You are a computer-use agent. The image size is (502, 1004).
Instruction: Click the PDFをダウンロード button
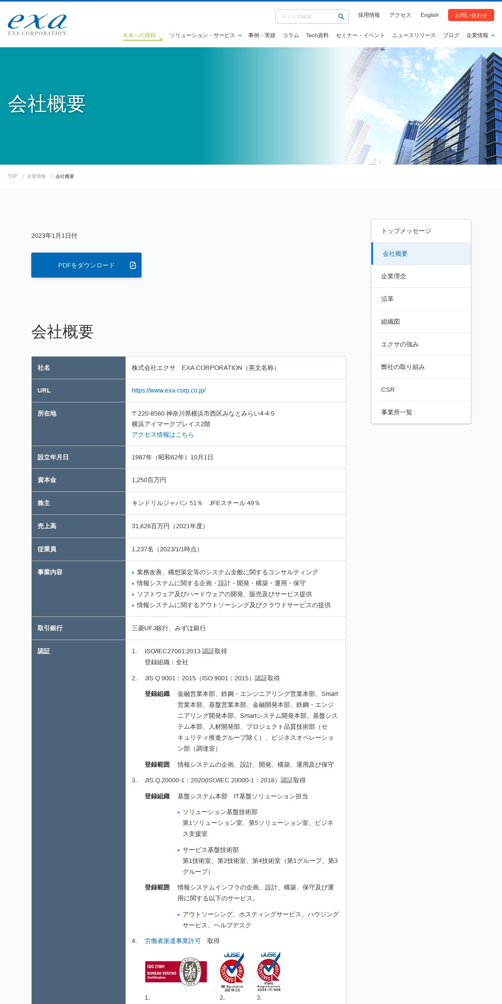tap(86, 265)
